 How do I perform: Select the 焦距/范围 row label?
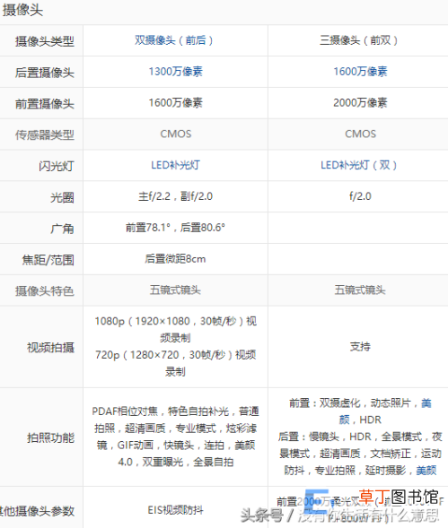[48, 260]
